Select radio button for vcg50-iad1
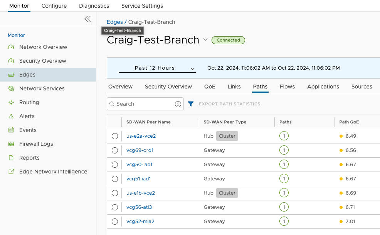 pos(115,165)
